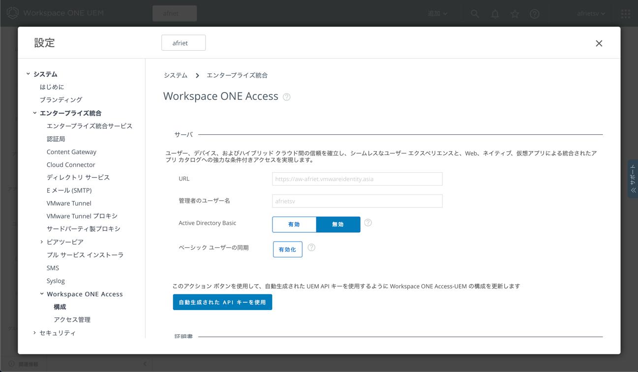The height and width of the screenshot is (372, 638).
Task: Open SMS settings item
Action: click(x=53, y=268)
